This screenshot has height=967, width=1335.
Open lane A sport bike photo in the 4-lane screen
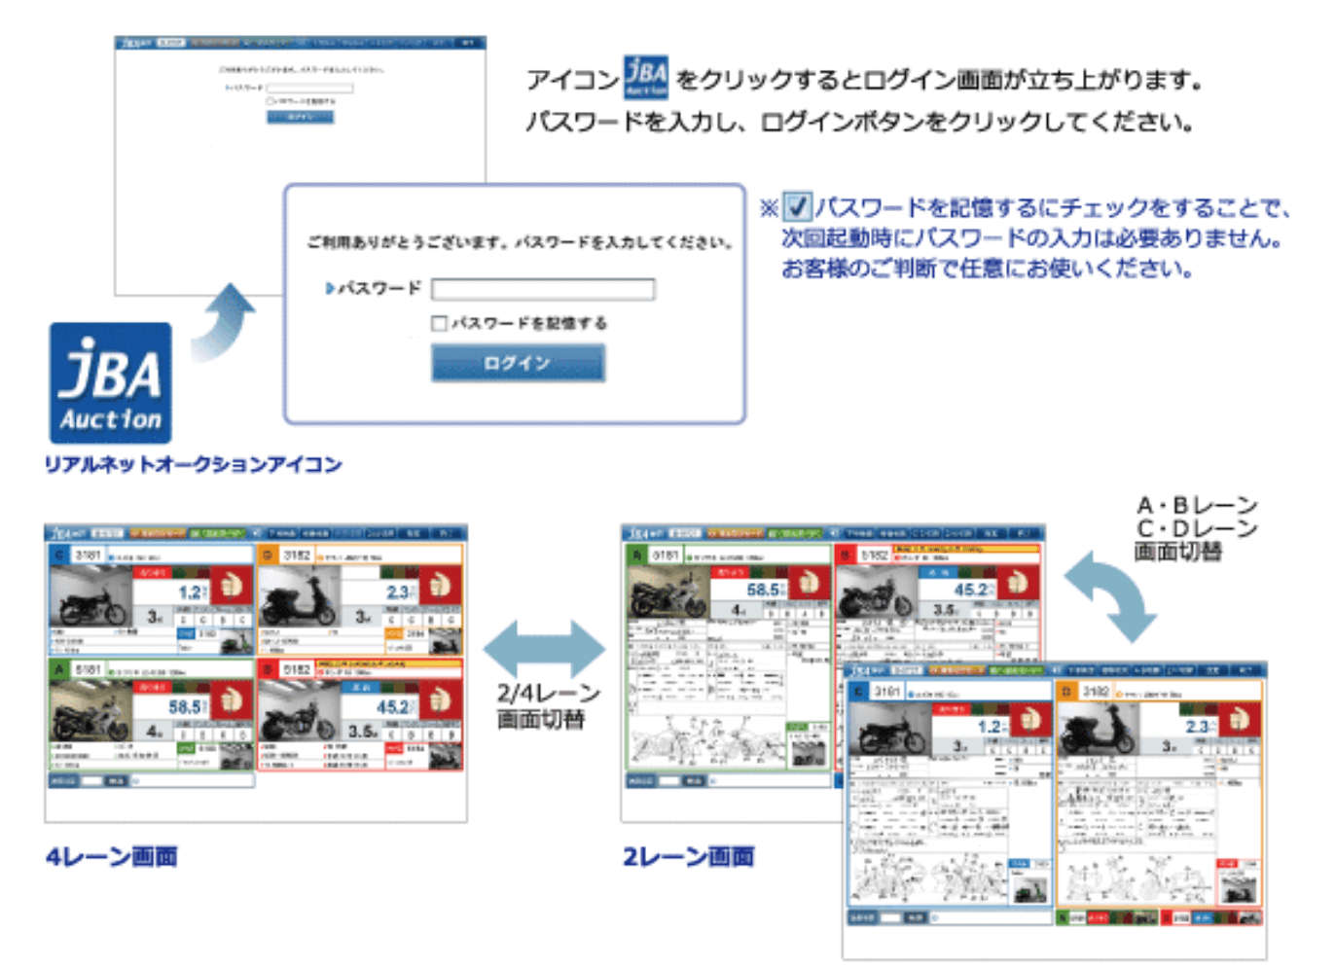(90, 711)
